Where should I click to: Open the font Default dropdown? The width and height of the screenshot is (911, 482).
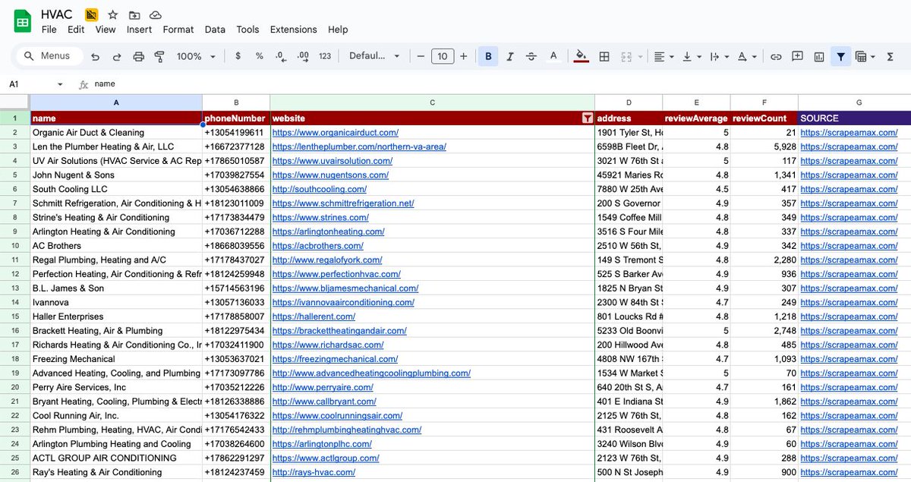coord(376,56)
